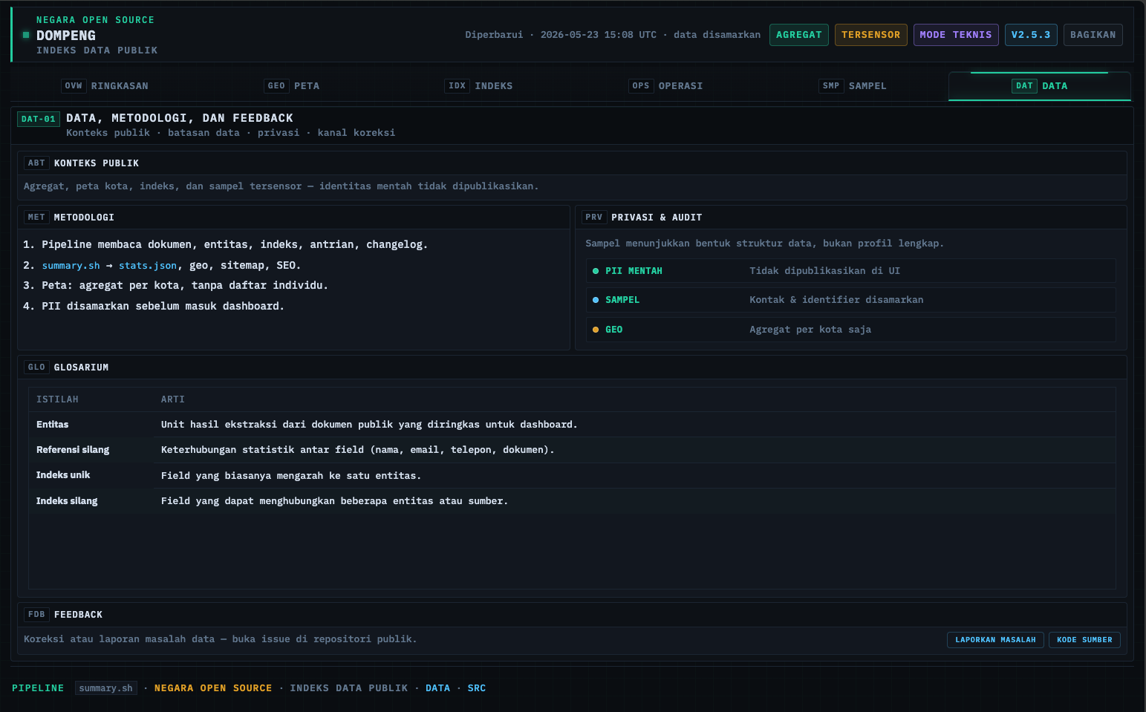This screenshot has width=1146, height=712.
Task: Click the SMP tag on Sampel tab
Action: pos(831,86)
